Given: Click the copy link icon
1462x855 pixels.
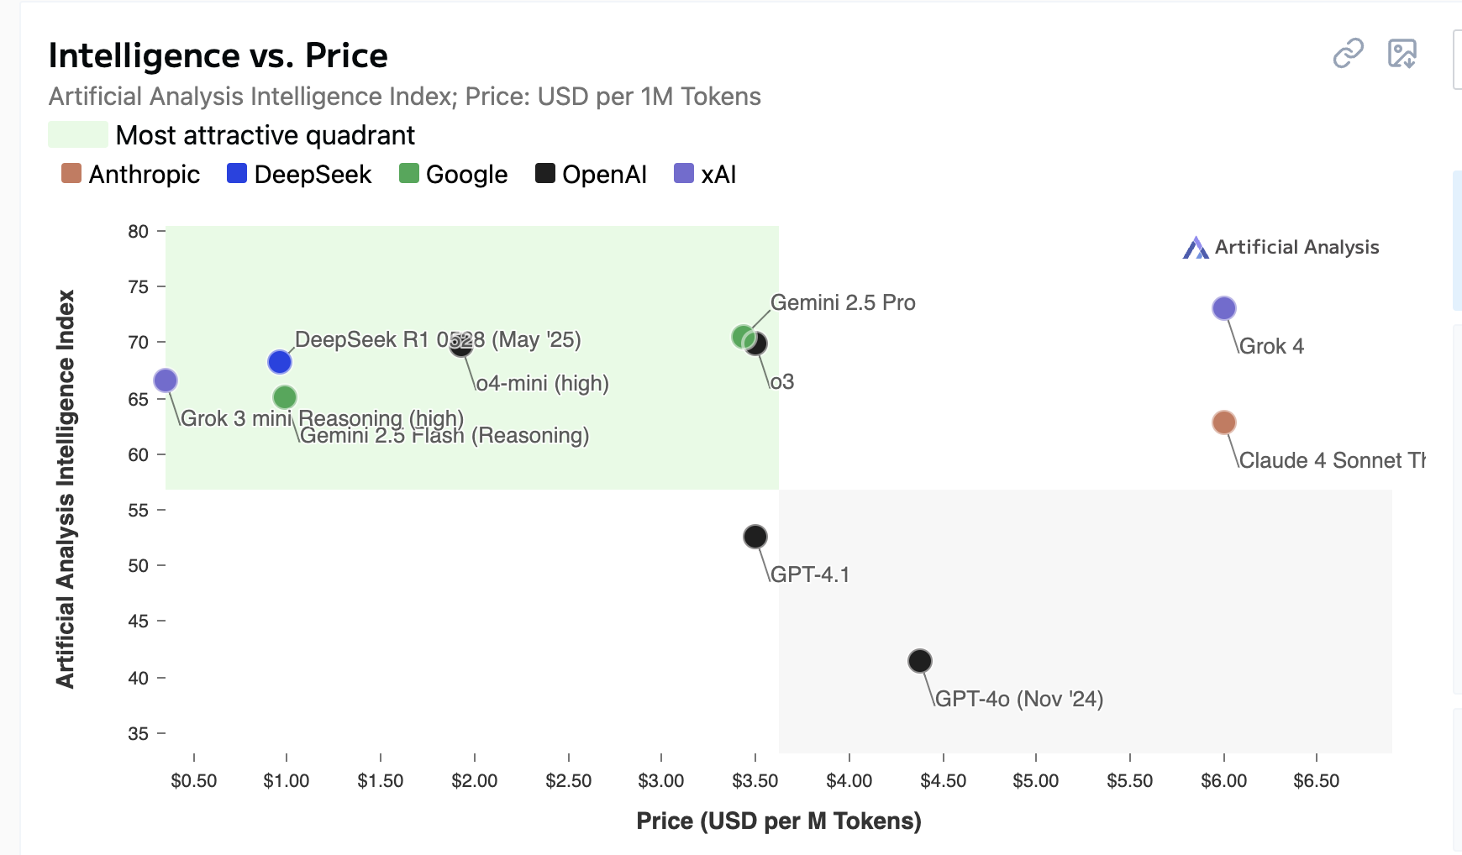Looking at the screenshot, I should pos(1348,54).
